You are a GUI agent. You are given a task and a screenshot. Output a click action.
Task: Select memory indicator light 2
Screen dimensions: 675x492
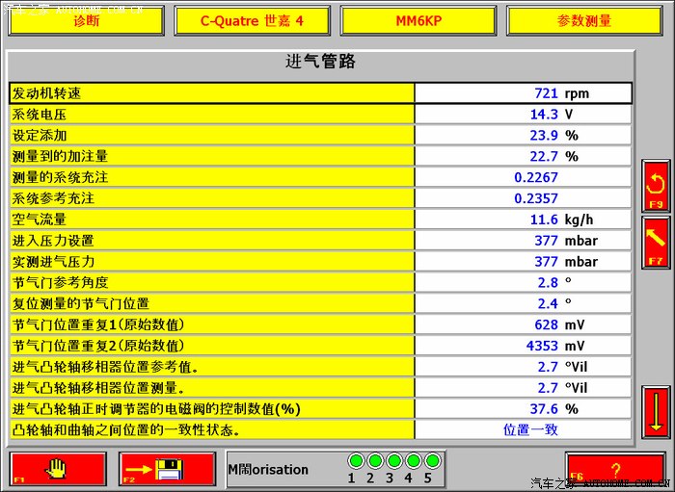[x=375, y=461]
